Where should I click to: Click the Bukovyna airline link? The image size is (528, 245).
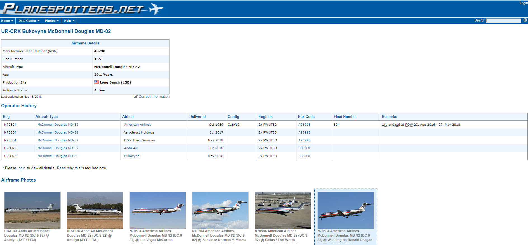[132, 156]
